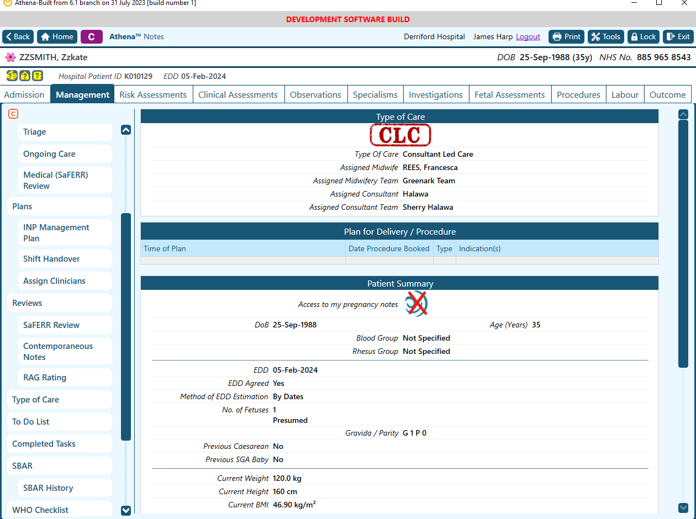
Task: Open Assign Clinicians item
Action: [x=65, y=281]
